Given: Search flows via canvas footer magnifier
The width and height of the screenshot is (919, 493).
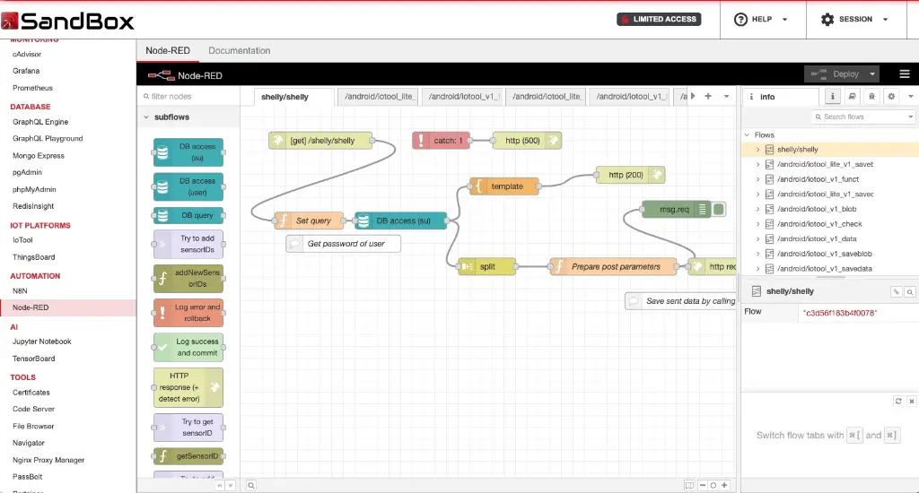Looking at the screenshot, I should click(251, 486).
